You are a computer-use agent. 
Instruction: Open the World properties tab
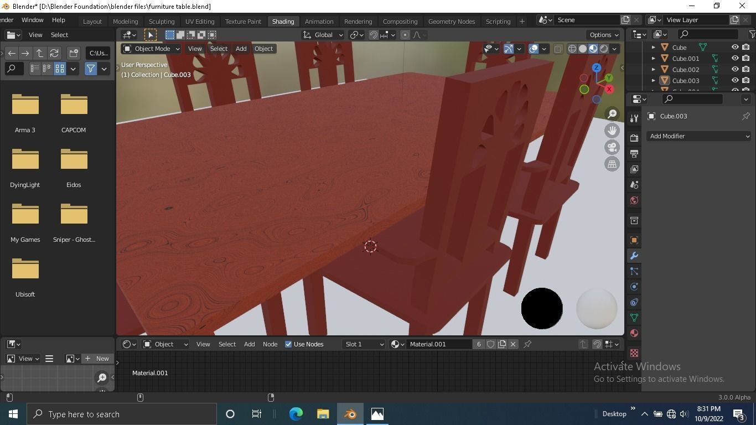634,200
